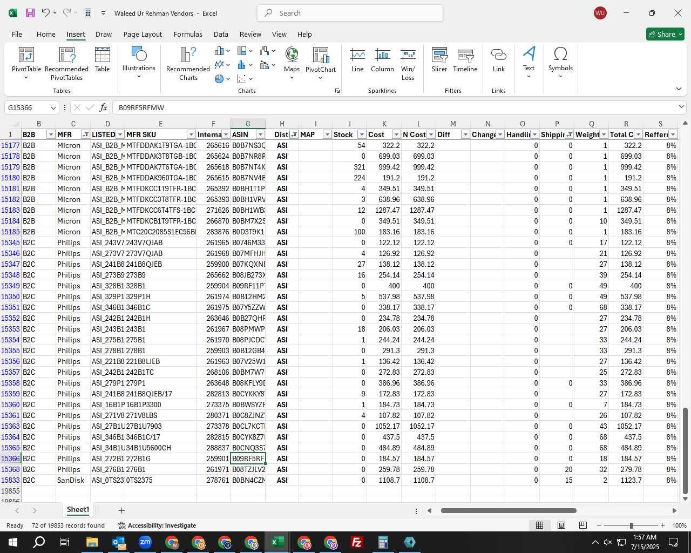Click zoom out minus button

pos(599,525)
